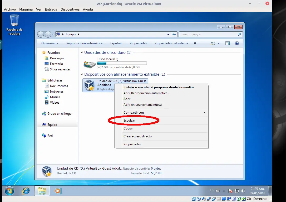Screen dimensions: 286x202
Task: Open the Dispositivos menu in VirtualBox
Action: coord(70,9)
